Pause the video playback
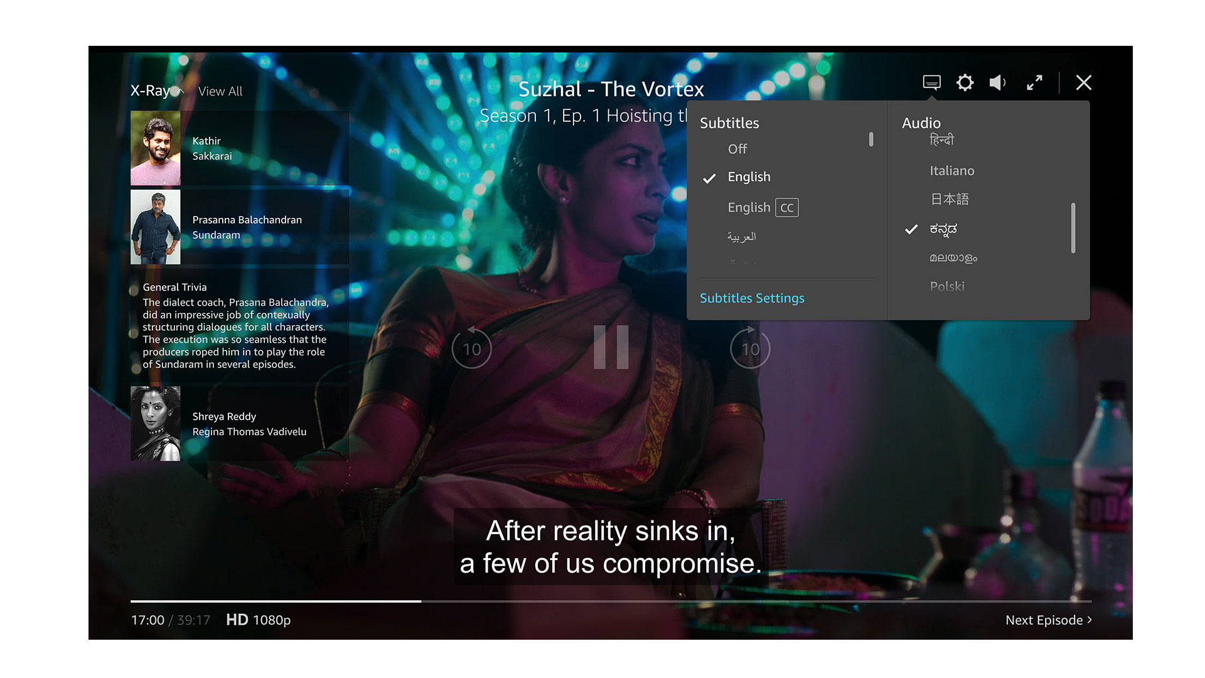 coord(611,347)
